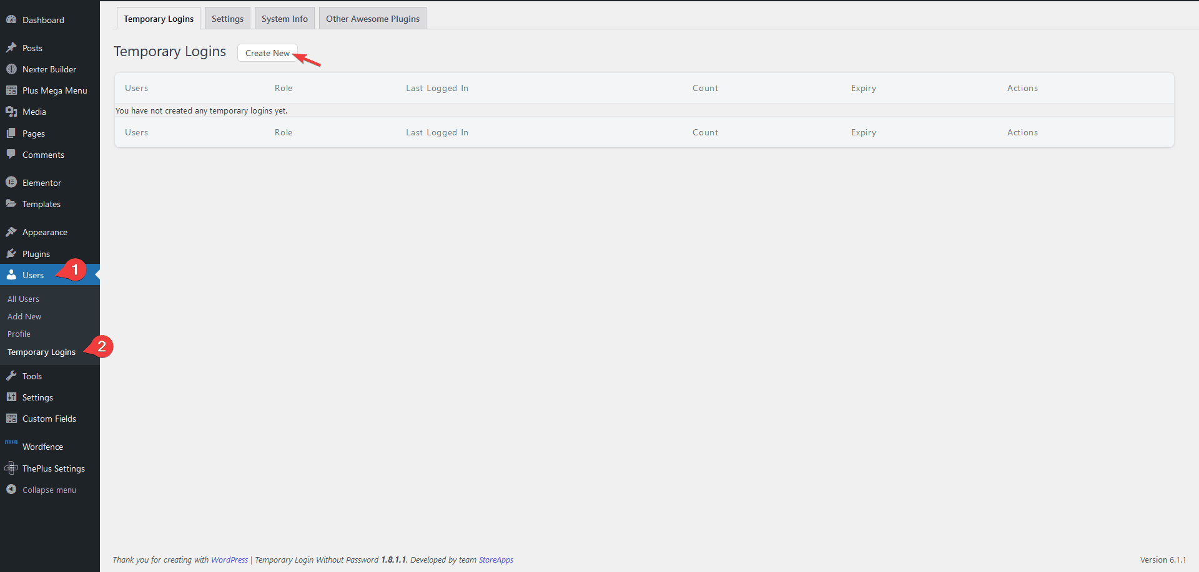Click the Wordfence icon in sidebar
Viewport: 1199px width, 572px height.
pos(11,444)
